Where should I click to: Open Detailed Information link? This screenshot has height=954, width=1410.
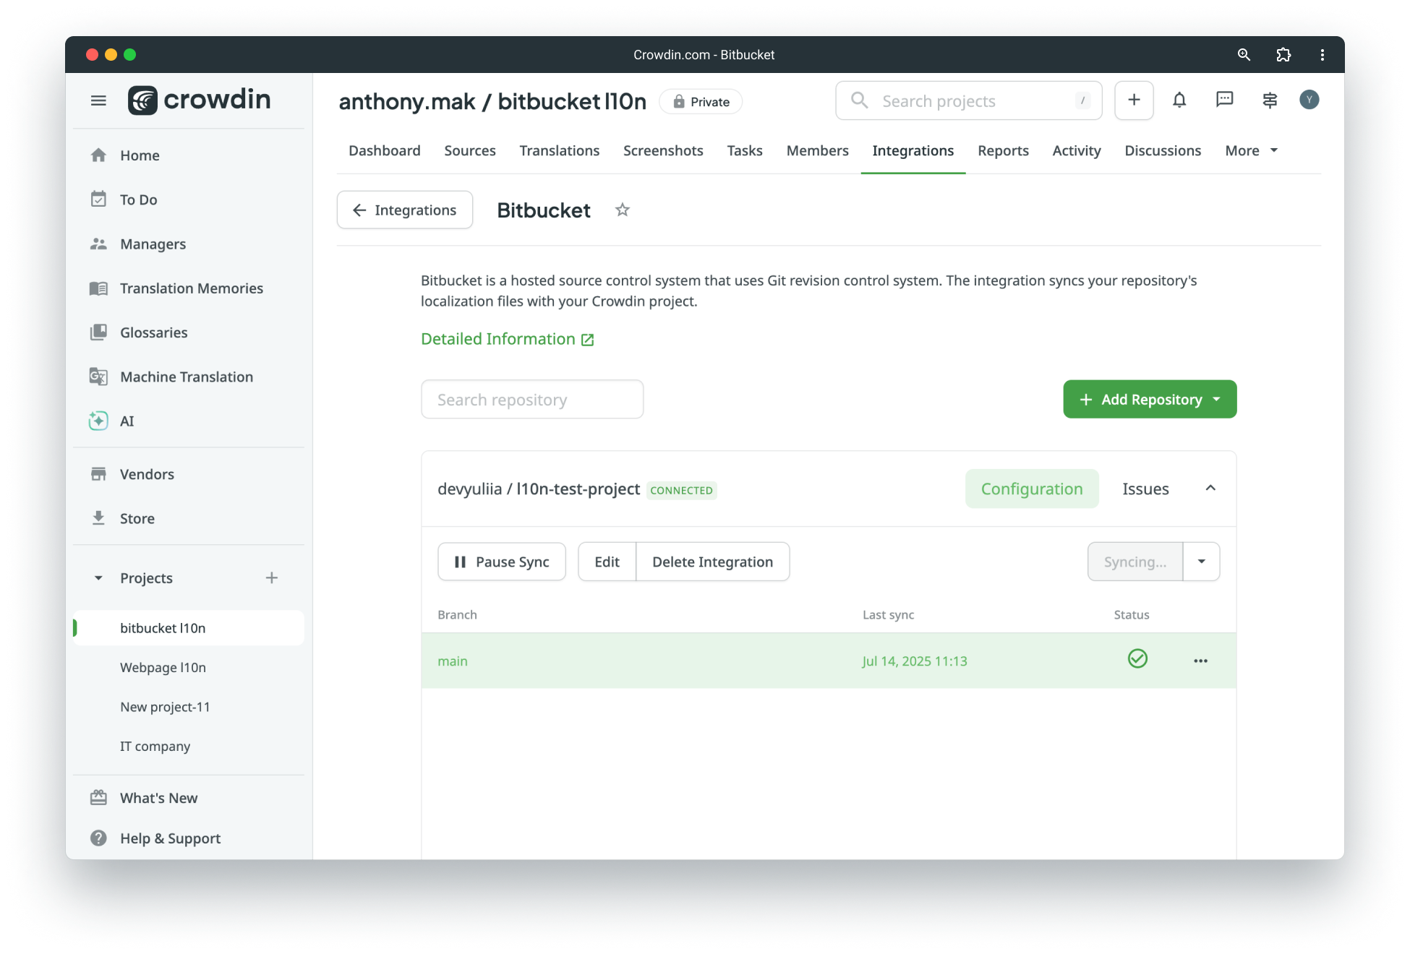[508, 339]
